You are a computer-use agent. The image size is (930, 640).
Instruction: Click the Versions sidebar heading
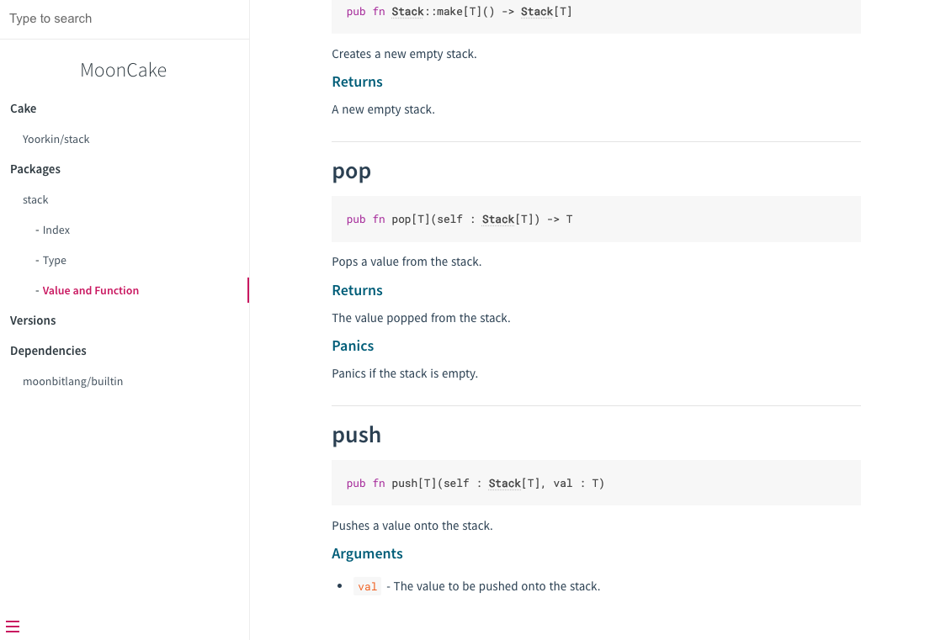tap(33, 320)
